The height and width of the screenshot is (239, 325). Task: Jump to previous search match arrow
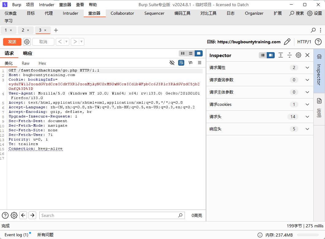coord(23,215)
